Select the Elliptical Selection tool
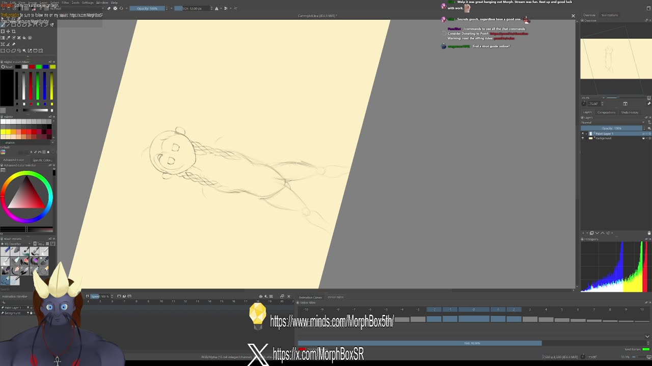 [x=8, y=51]
